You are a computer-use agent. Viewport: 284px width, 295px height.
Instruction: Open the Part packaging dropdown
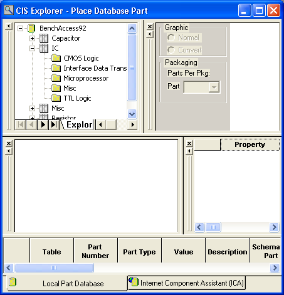point(214,87)
